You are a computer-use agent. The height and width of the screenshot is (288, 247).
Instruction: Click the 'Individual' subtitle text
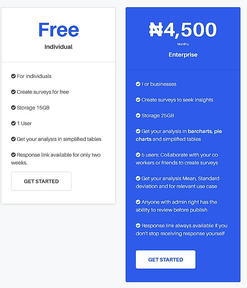(x=58, y=47)
